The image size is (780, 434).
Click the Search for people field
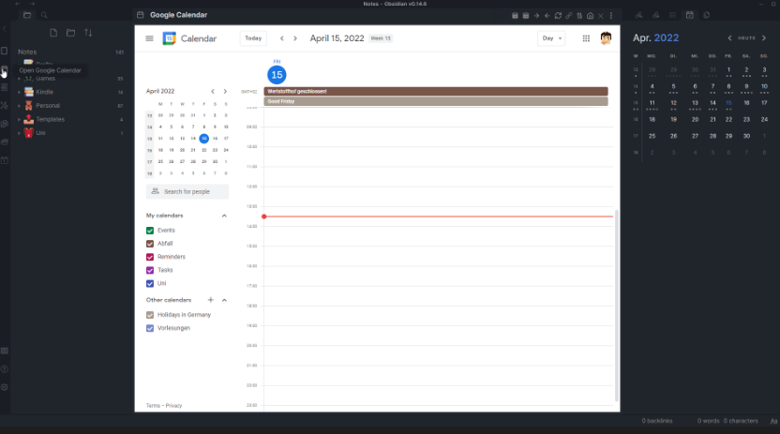187,191
